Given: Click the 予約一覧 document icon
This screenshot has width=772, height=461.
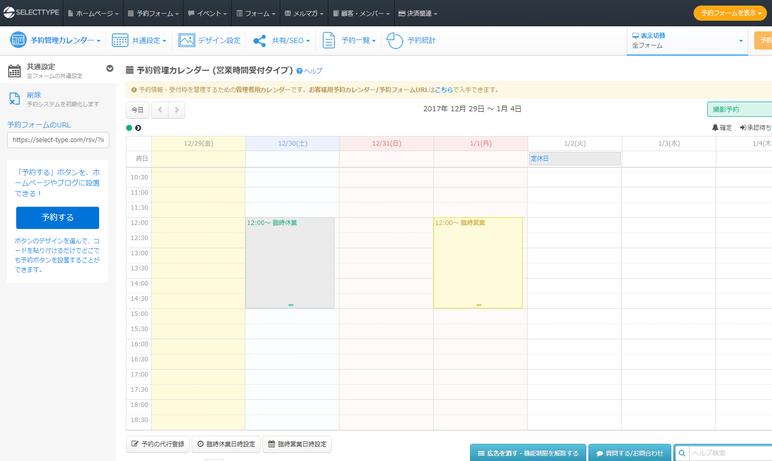Looking at the screenshot, I should click(329, 40).
